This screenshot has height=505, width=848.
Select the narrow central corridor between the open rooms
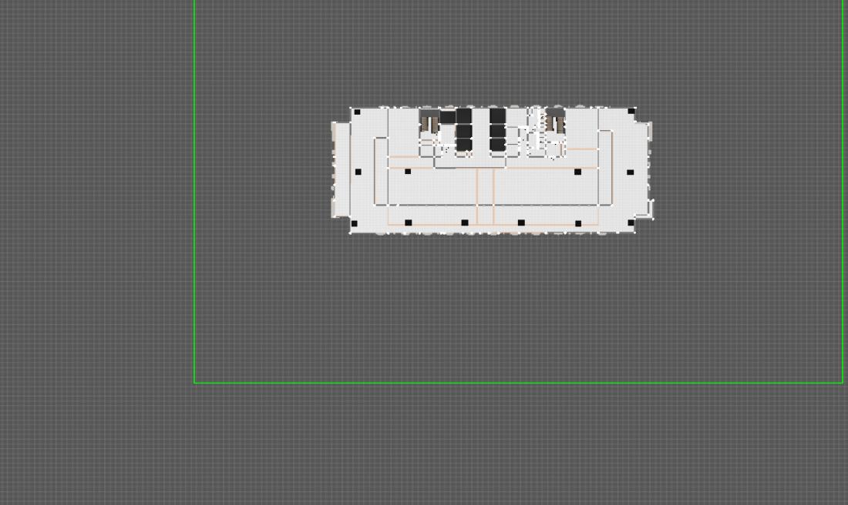[485, 196]
